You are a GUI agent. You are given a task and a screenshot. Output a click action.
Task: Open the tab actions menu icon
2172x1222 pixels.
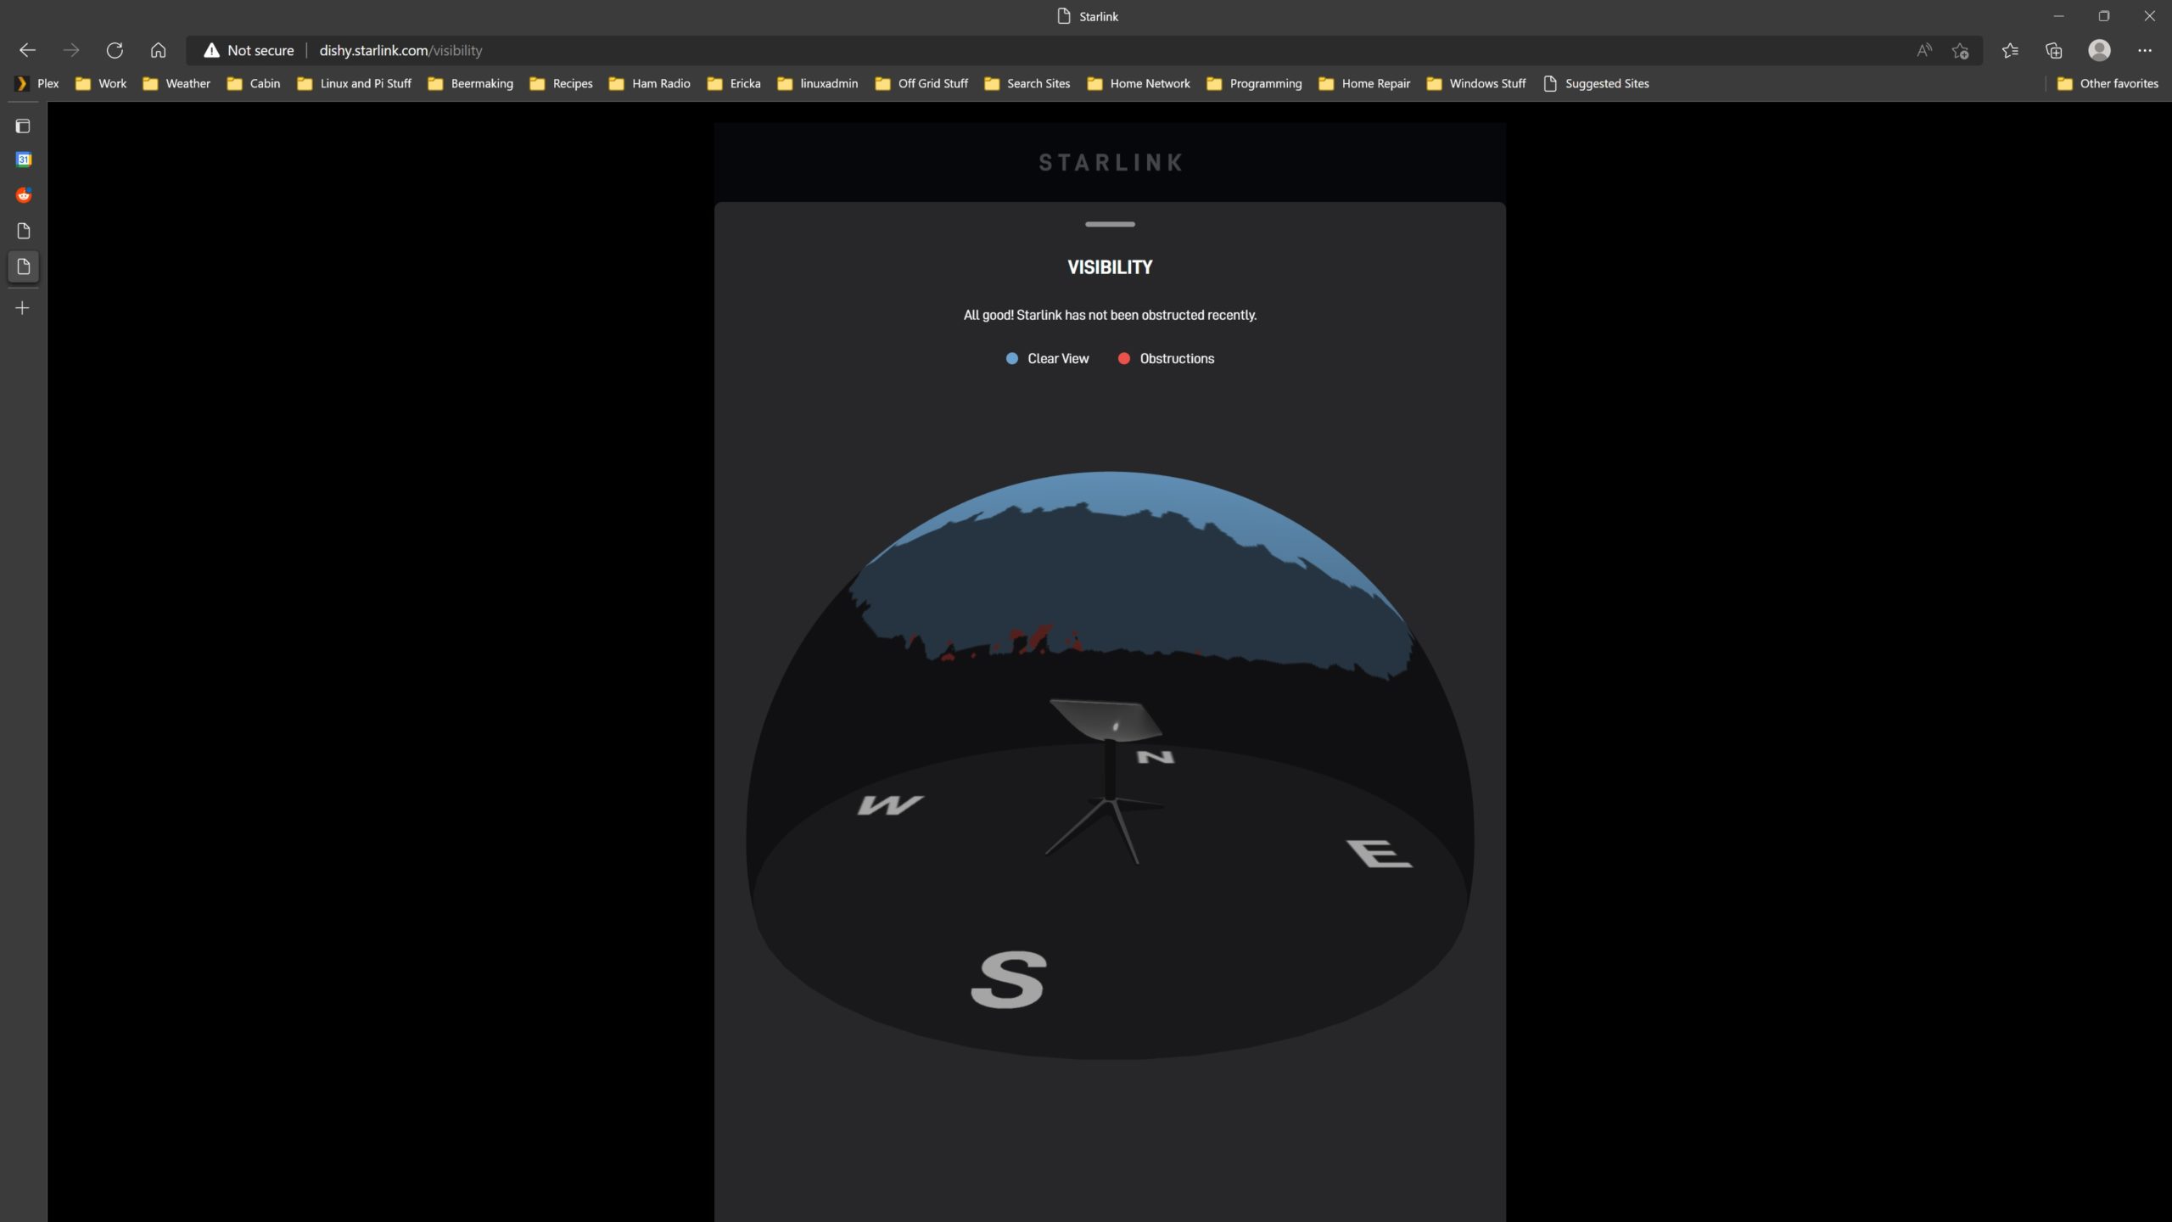[23, 126]
